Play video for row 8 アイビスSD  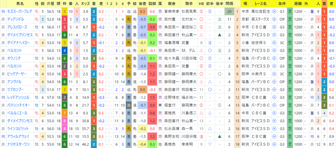(274, 66)
